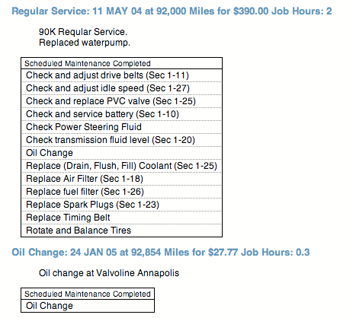The image size is (353, 318).
Task: Select the Check transmission fluid level row
Action: tap(121, 140)
